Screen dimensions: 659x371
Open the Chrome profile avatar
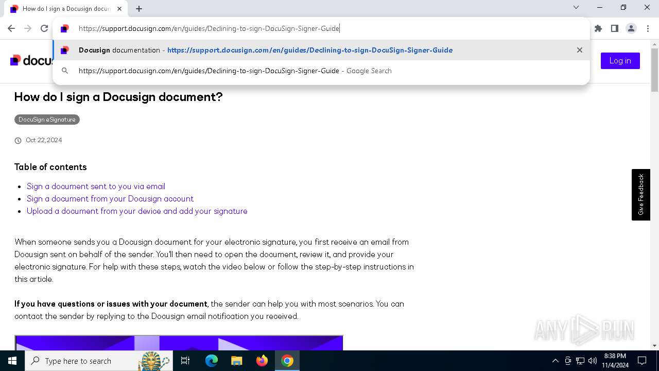[x=631, y=28]
